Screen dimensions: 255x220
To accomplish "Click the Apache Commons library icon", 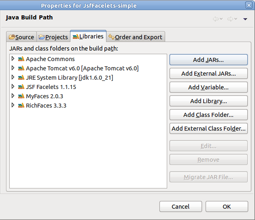I will 21,59.
